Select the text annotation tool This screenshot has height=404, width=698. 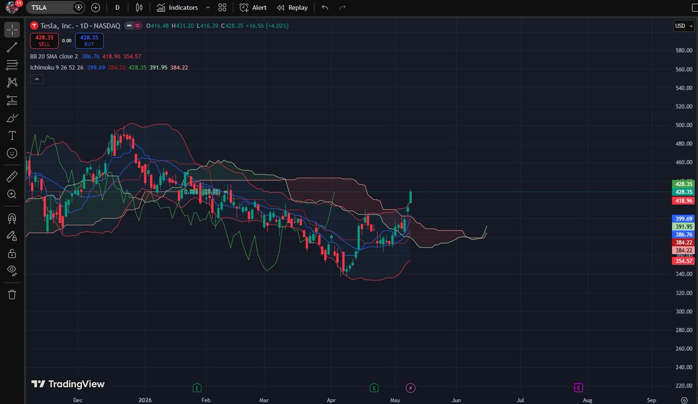click(x=12, y=136)
